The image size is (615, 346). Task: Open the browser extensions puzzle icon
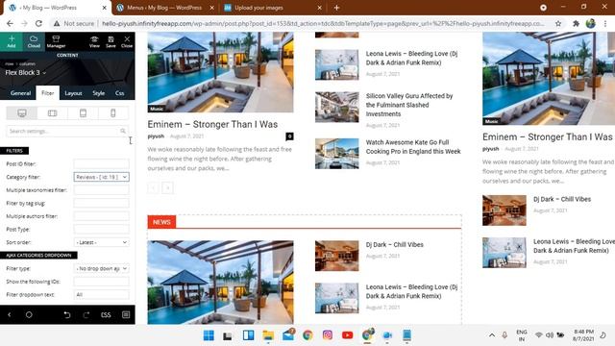[x=576, y=23]
